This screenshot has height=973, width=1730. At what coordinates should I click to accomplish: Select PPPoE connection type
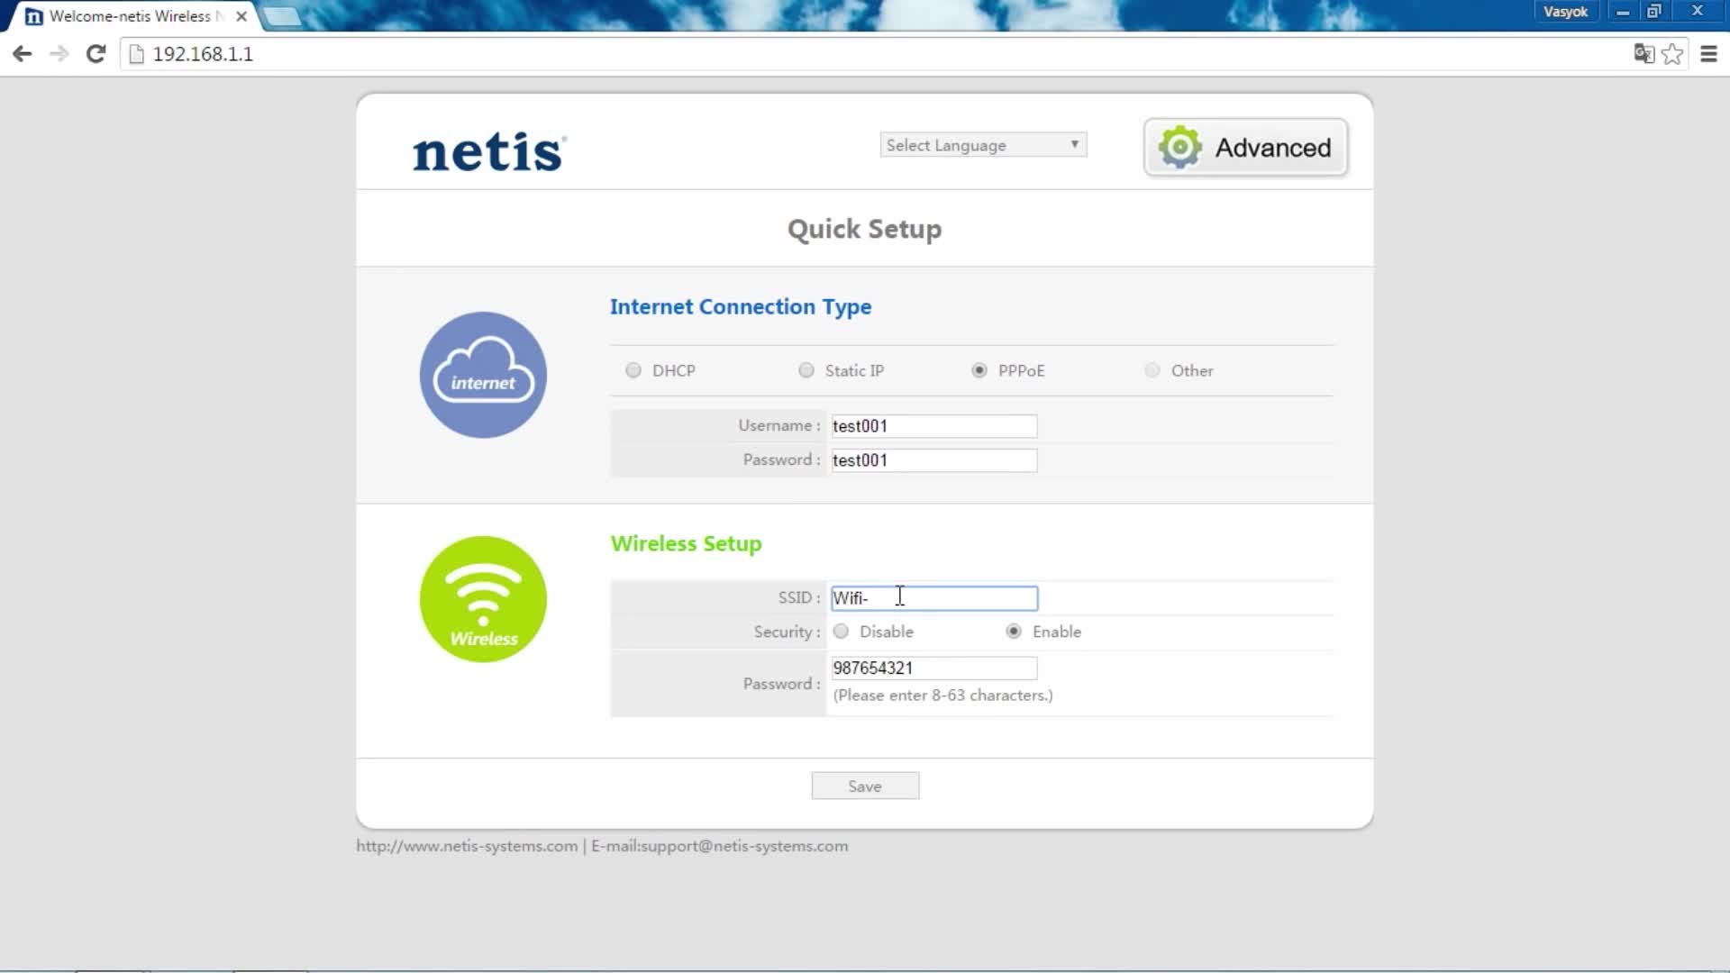(979, 370)
